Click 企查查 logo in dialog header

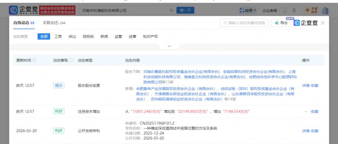(x=306, y=23)
